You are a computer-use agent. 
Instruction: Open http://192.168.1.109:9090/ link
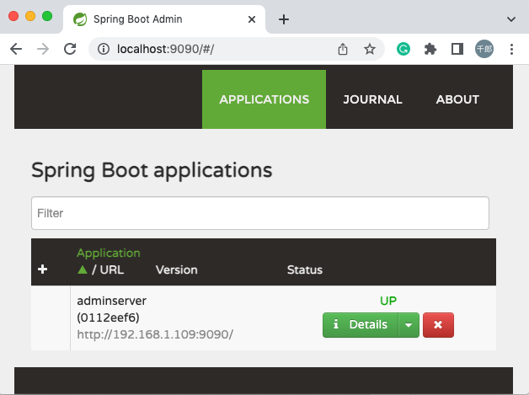[155, 334]
